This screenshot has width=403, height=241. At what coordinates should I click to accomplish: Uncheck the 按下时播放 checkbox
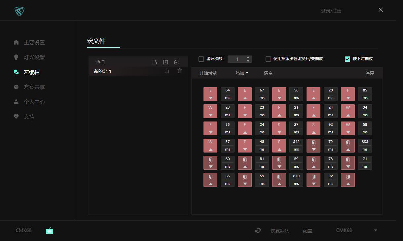click(x=347, y=59)
